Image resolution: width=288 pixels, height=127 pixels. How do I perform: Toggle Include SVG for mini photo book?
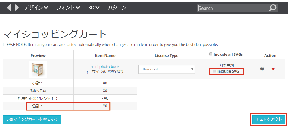click(214, 71)
